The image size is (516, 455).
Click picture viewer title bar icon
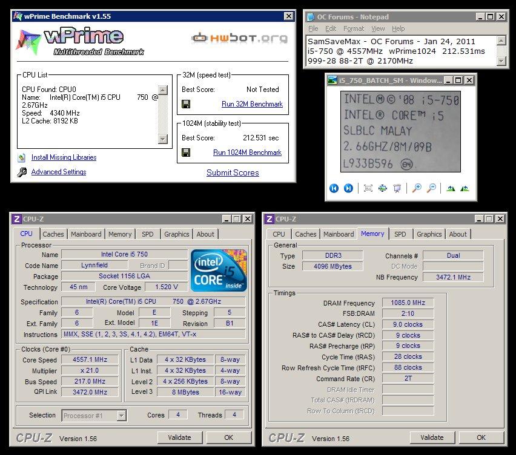[x=332, y=80]
